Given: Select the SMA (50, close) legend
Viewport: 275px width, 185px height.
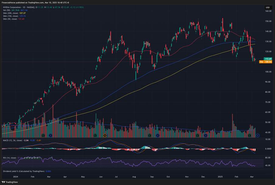Looking at the screenshot, I should 10,19.
